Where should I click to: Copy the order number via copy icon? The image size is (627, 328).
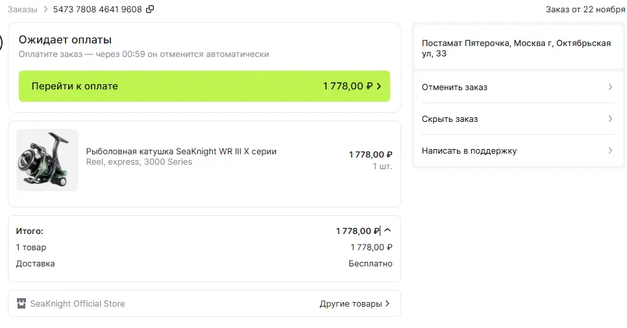pyautogui.click(x=150, y=9)
